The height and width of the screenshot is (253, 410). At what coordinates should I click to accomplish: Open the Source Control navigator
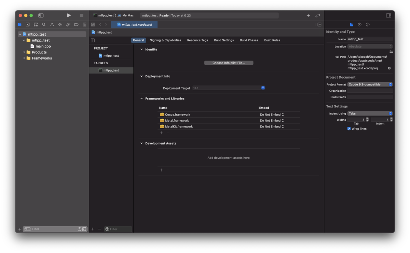[x=28, y=25]
